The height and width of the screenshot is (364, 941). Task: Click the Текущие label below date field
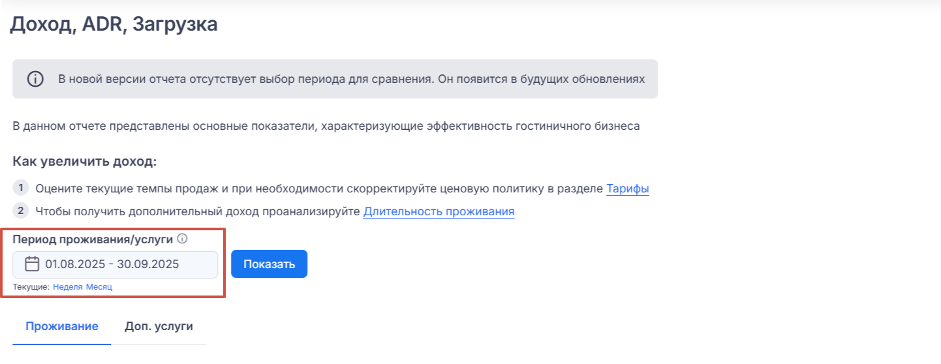pyautogui.click(x=31, y=287)
